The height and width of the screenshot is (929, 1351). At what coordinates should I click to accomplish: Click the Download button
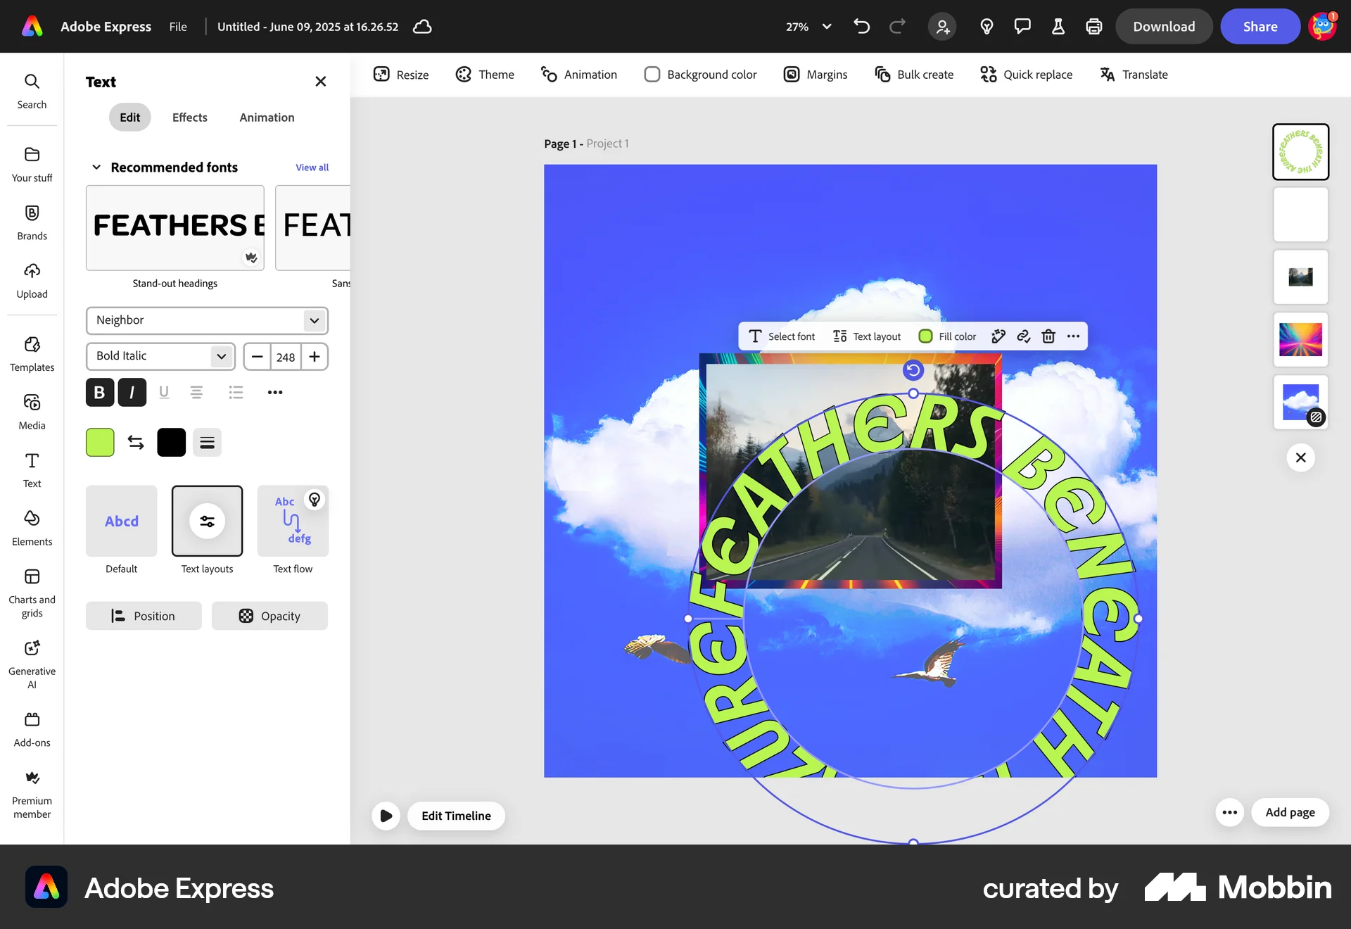pyautogui.click(x=1164, y=26)
